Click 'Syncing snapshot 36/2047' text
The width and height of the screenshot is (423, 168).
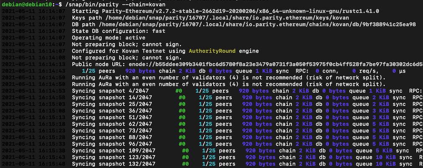[x=112, y=110]
